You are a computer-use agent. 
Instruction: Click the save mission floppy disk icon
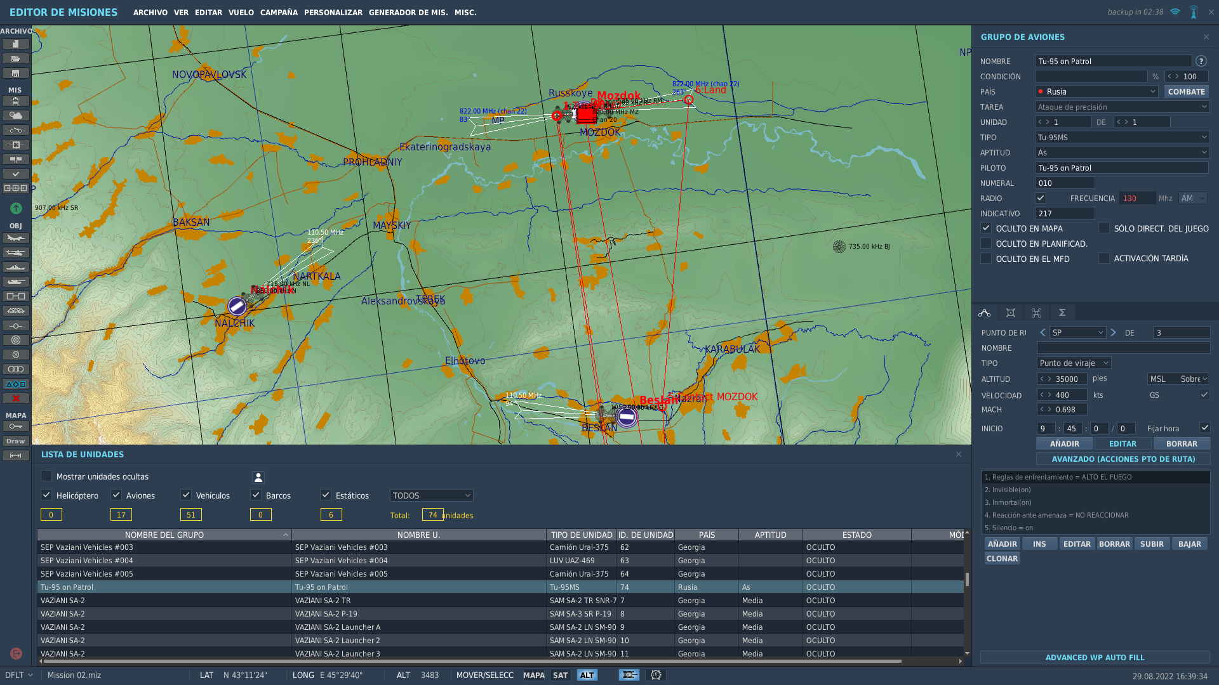(16, 74)
